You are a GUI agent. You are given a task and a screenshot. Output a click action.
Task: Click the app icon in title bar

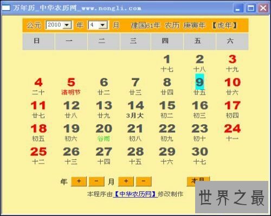(x=6, y=8)
